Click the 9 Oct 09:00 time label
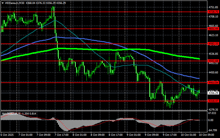 point(152,135)
